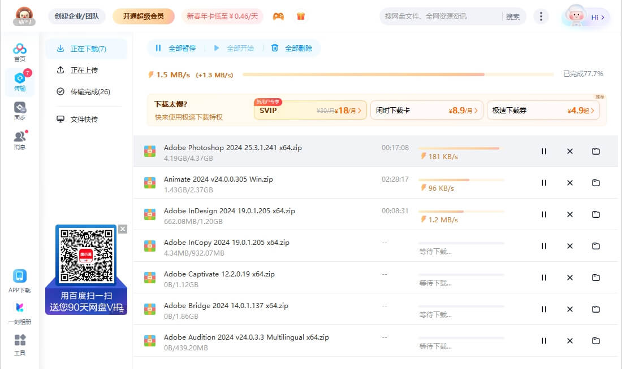The image size is (622, 369).
Task: Cancel Adobe Audition 2024 download
Action: 569,341
